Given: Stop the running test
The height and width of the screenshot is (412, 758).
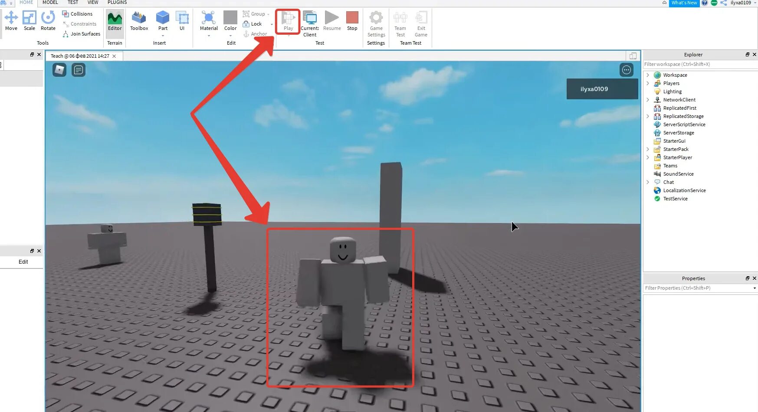Looking at the screenshot, I should point(352,20).
